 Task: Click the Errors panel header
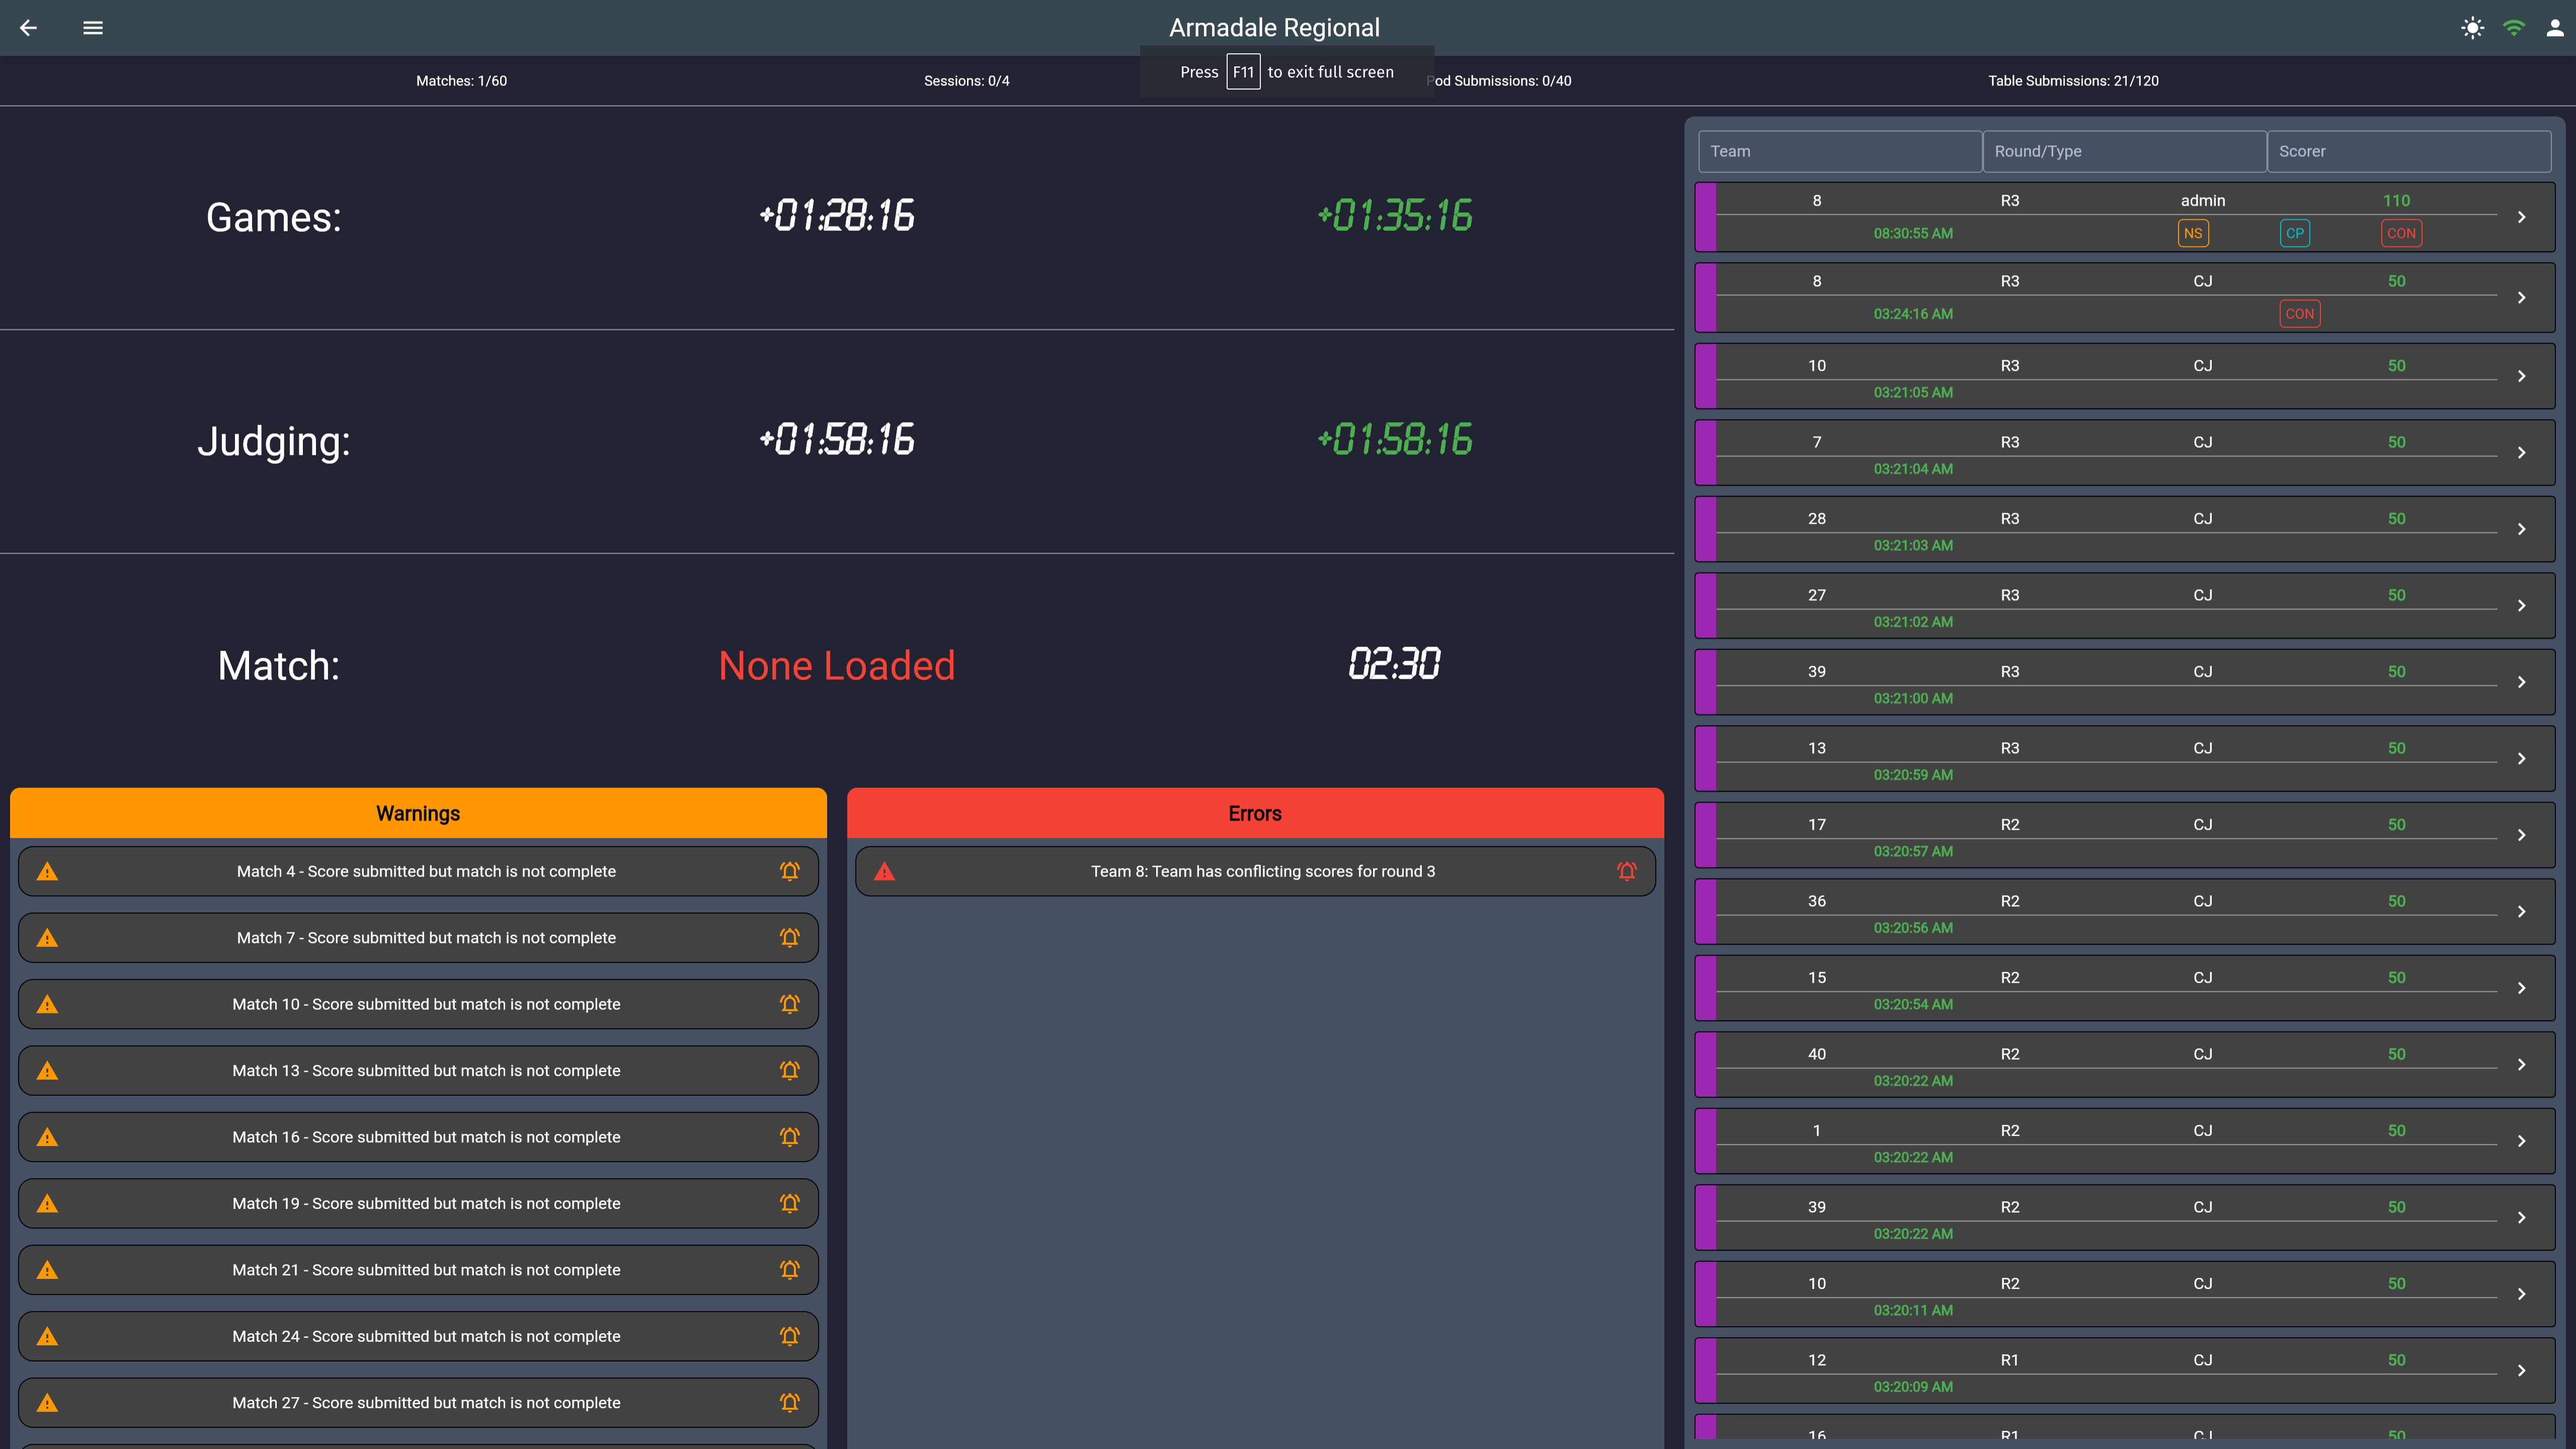tap(1254, 813)
